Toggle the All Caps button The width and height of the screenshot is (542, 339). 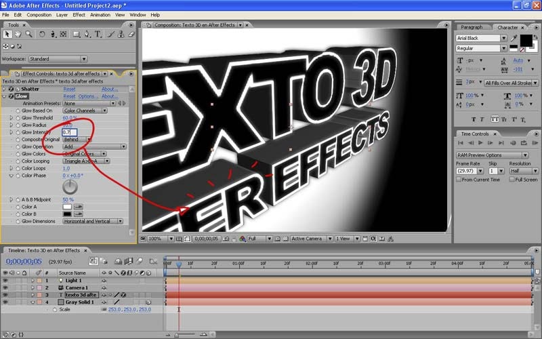point(495,119)
